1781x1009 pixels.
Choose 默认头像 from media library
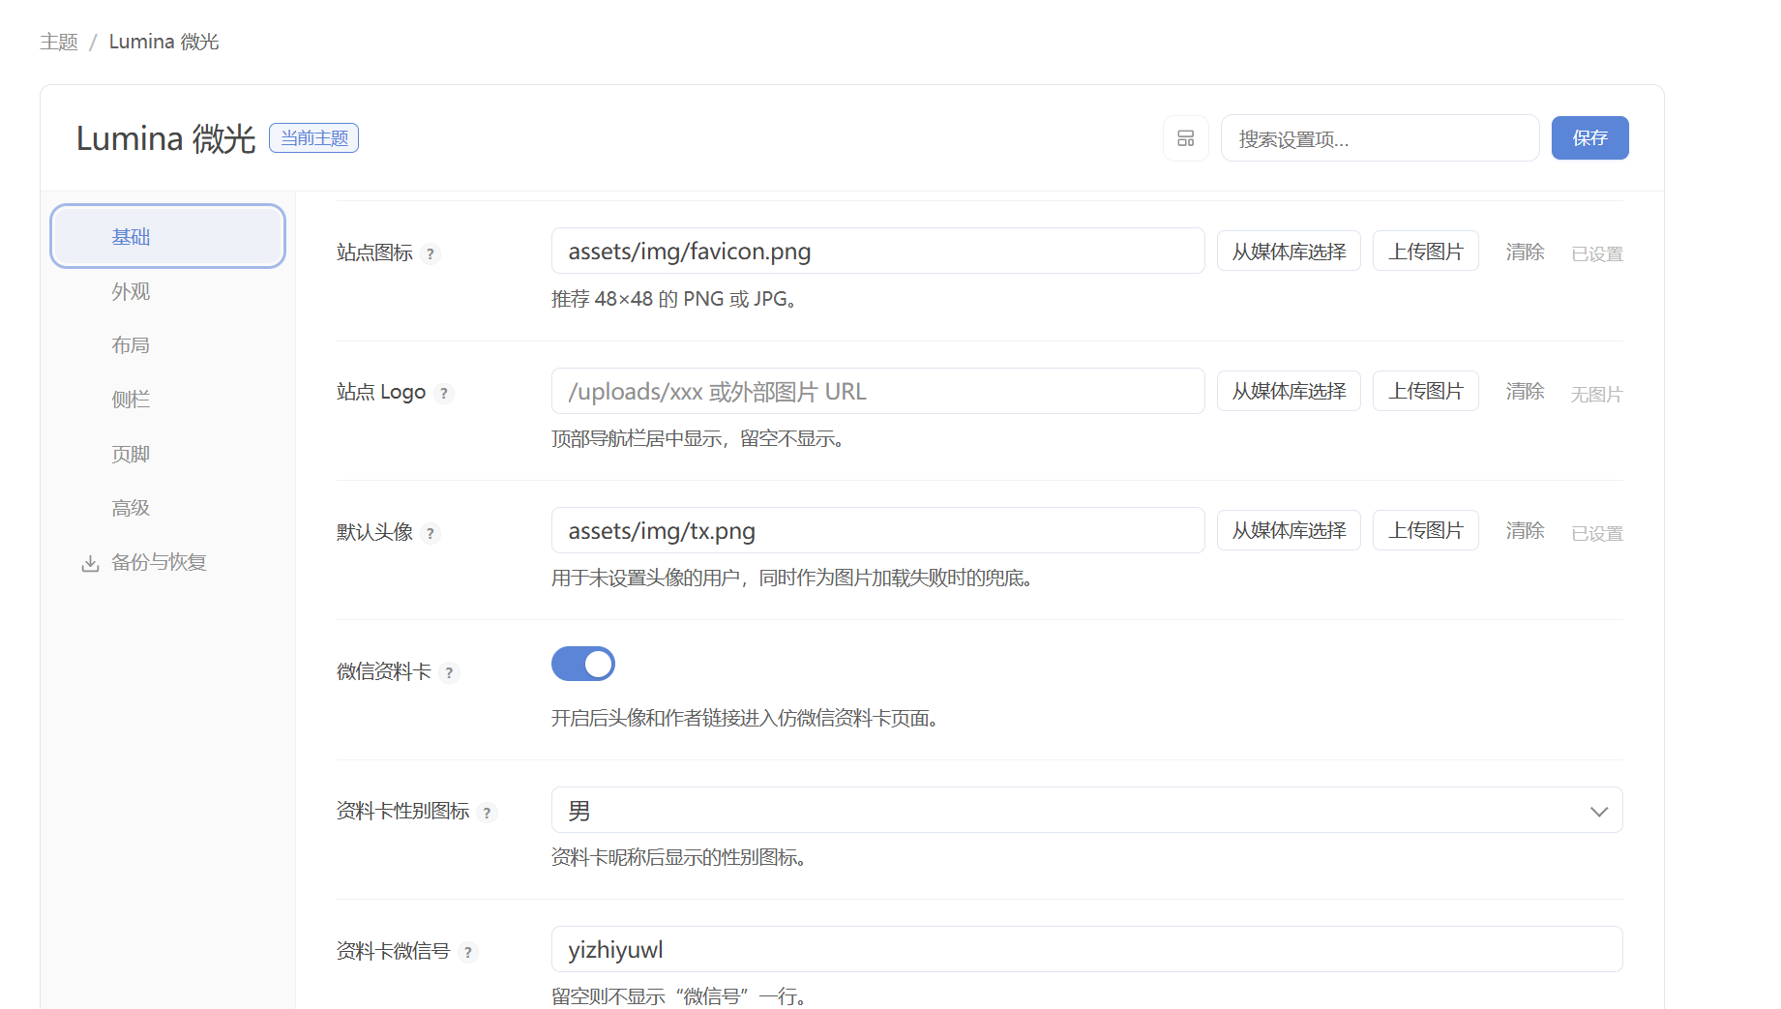pyautogui.click(x=1289, y=530)
